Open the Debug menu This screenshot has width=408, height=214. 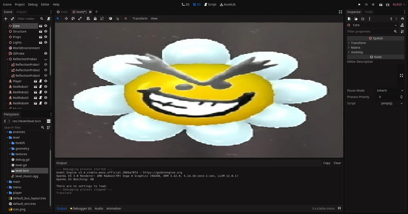pyautogui.click(x=33, y=4)
